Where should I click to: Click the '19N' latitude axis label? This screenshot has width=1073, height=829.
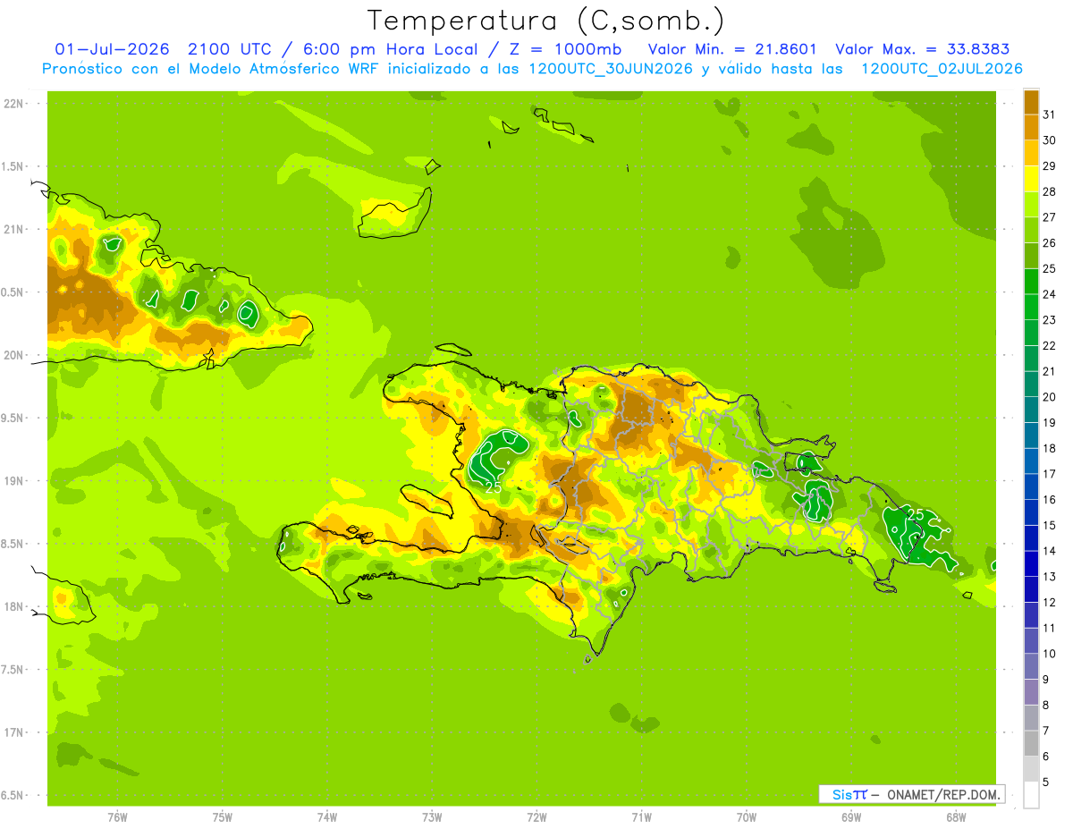[x=15, y=481]
